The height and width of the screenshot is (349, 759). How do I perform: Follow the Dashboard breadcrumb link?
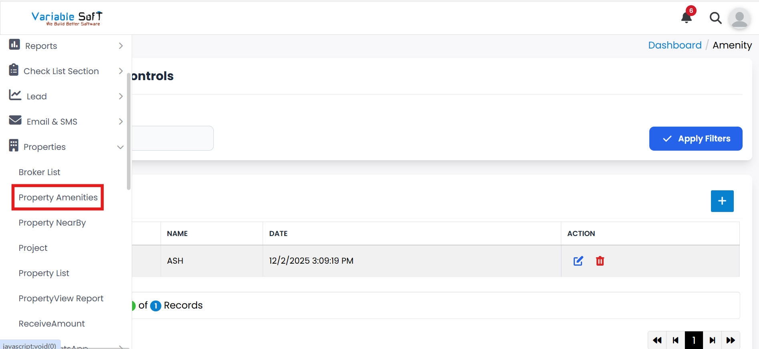675,45
